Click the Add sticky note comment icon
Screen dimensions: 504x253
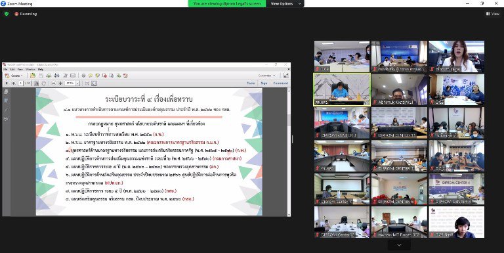91,76
